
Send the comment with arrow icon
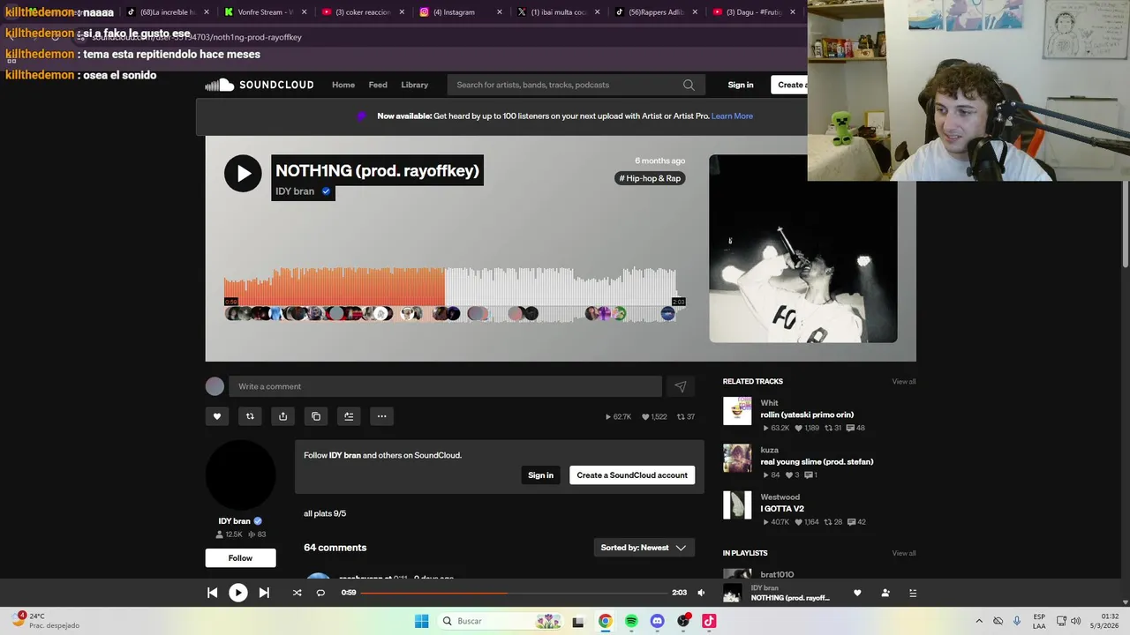[x=681, y=386]
